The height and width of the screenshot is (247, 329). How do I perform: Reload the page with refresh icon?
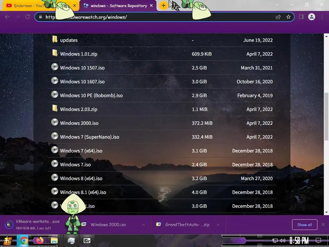click(x=28, y=17)
